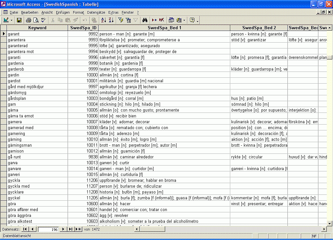
Task: Show the database window icon
Action: point(171,20)
